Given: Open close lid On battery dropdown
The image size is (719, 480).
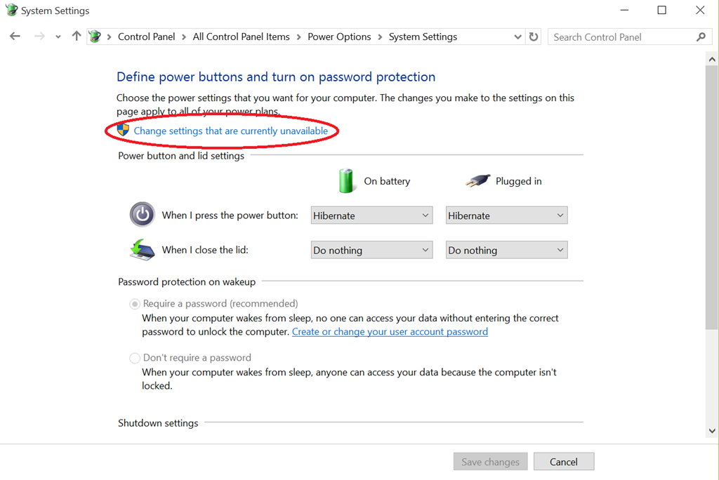Looking at the screenshot, I should [x=371, y=250].
